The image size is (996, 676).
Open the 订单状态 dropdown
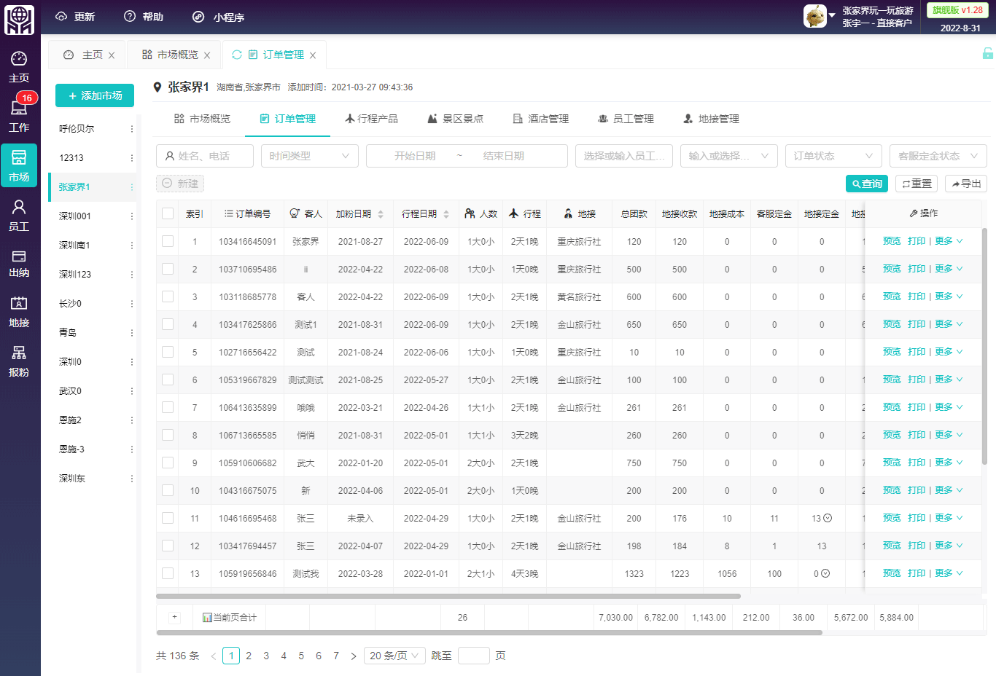click(x=833, y=156)
